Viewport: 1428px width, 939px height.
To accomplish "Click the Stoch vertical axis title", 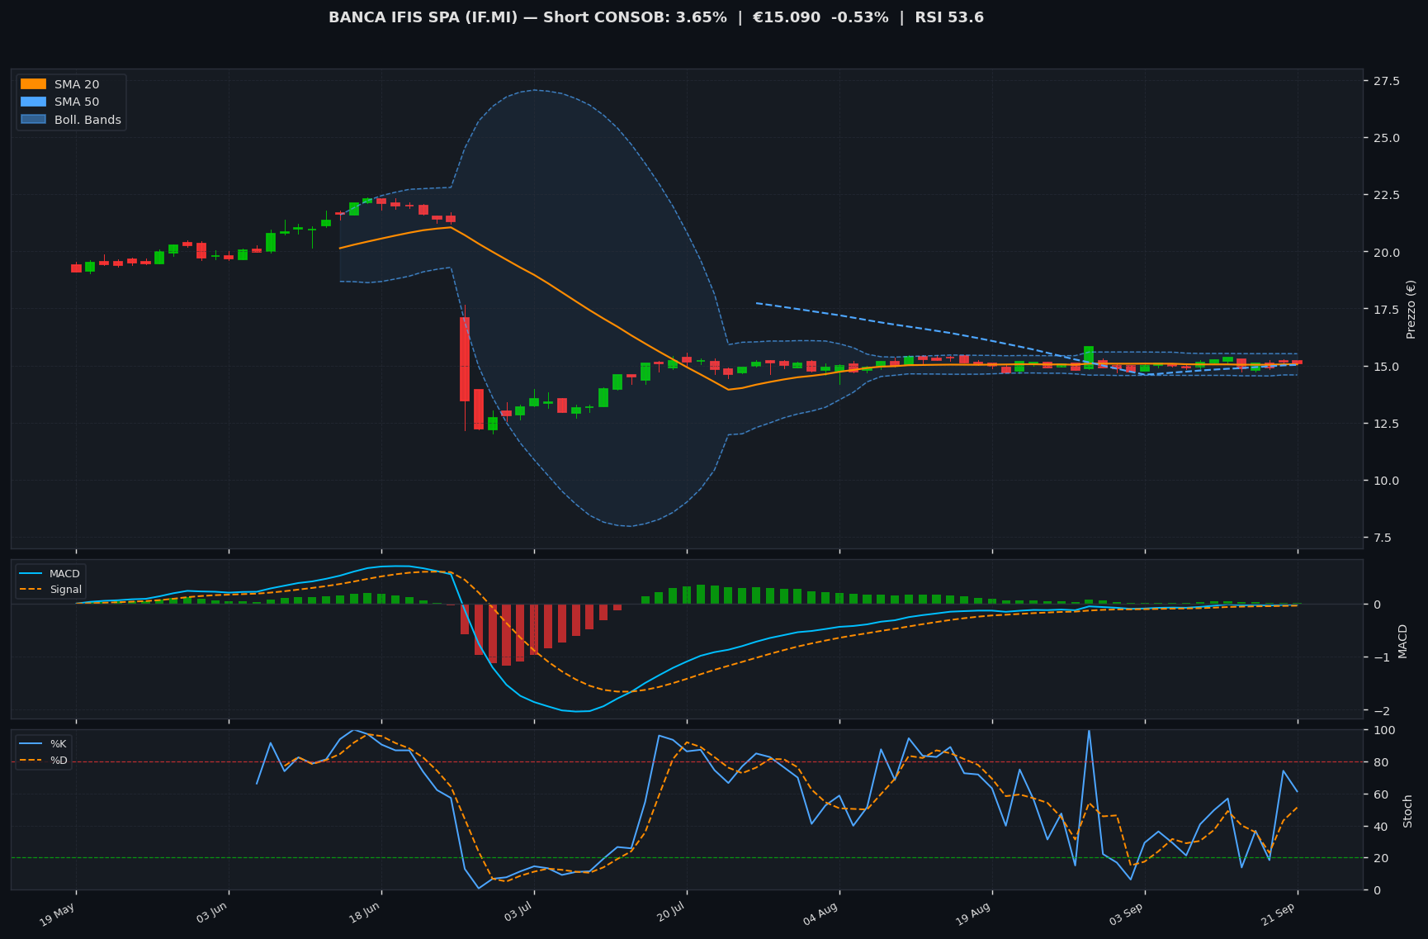I will pos(1408,811).
